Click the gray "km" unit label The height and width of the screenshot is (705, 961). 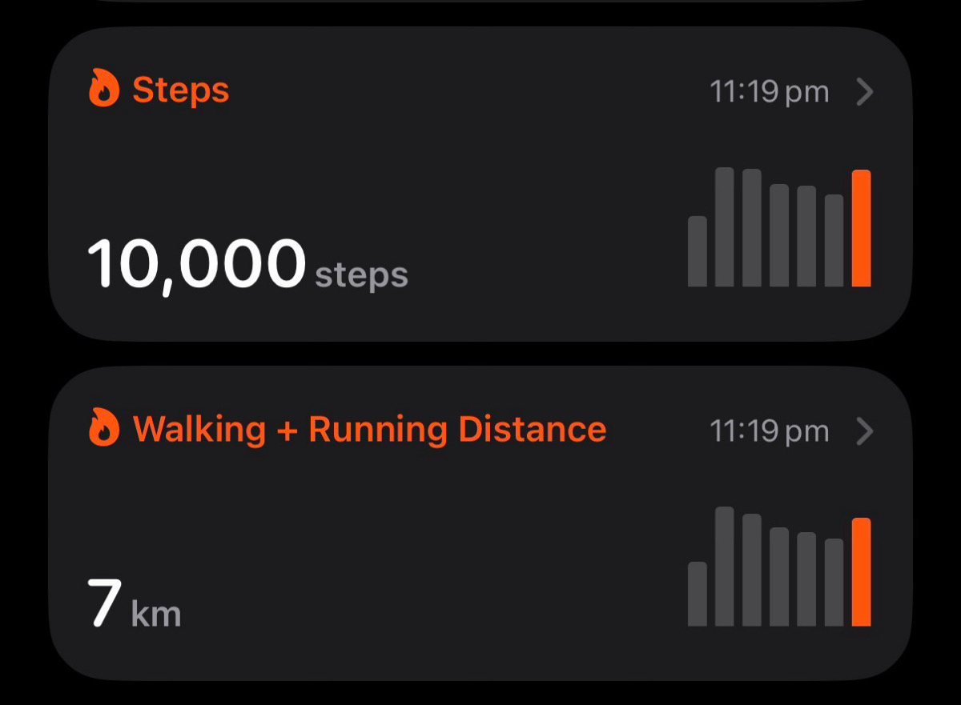click(x=156, y=615)
